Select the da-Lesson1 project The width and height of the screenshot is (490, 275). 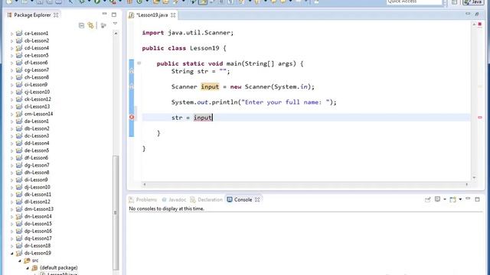[37, 121]
